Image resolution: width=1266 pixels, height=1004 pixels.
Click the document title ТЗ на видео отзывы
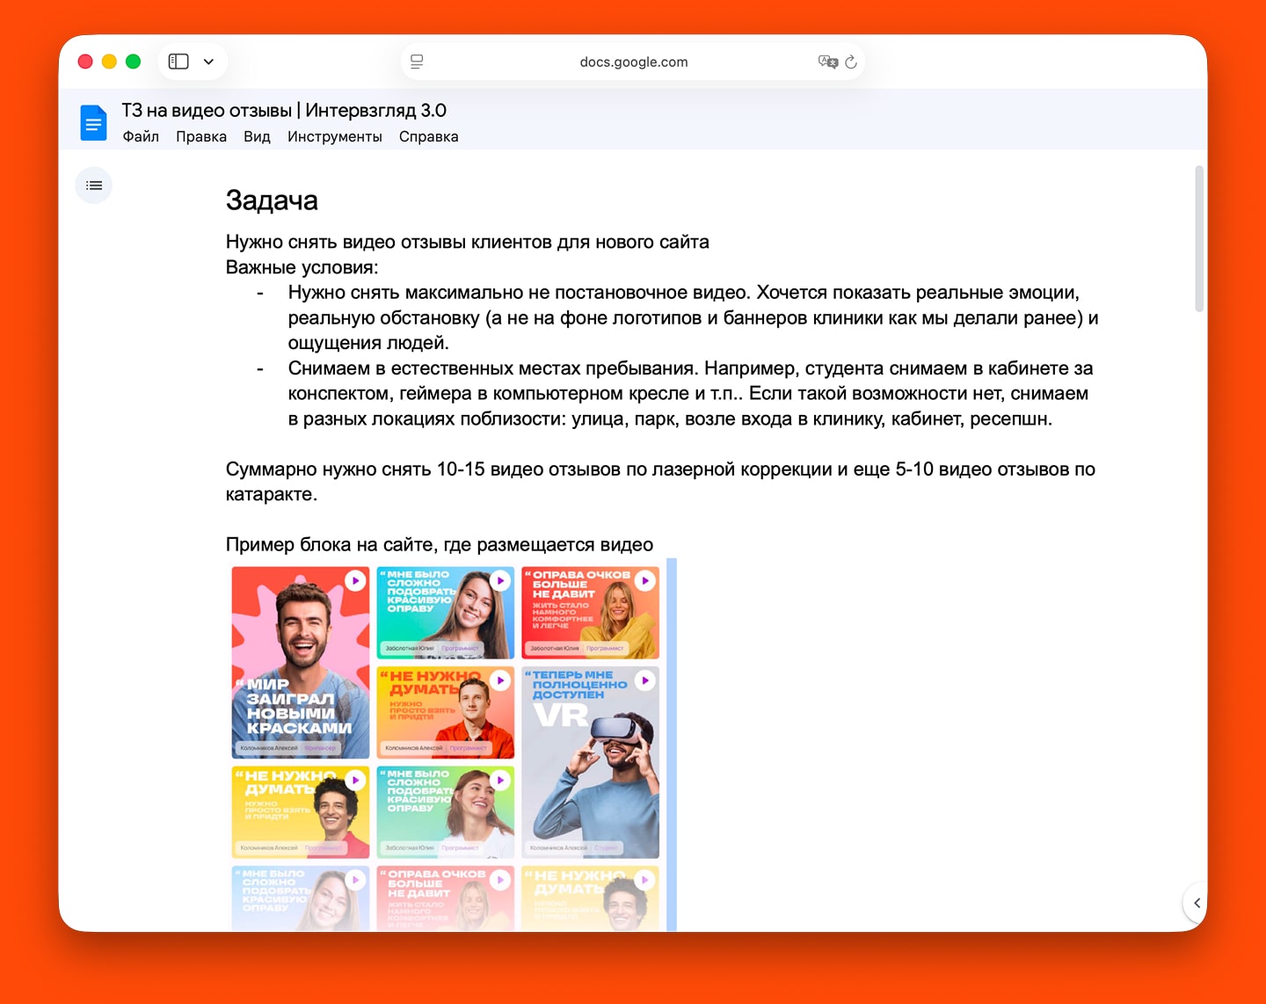(284, 110)
